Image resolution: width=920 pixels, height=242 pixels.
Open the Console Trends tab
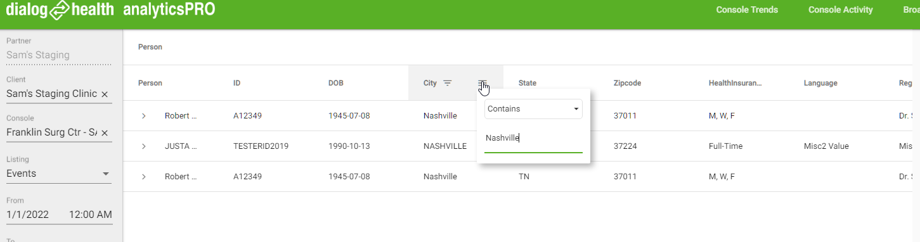747,10
